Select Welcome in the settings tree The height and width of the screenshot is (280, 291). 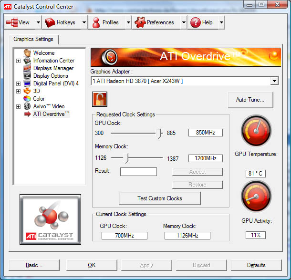(44, 53)
